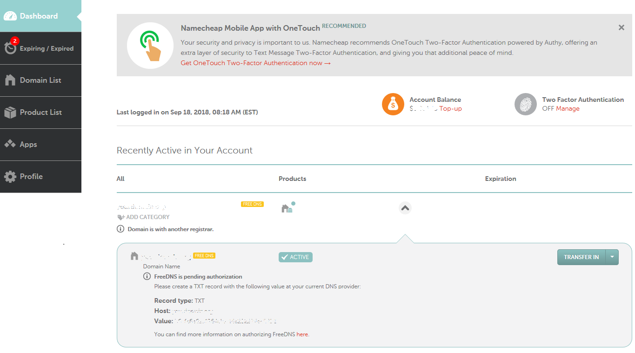The width and height of the screenshot is (635, 353).
Task: Click the FREE DNS badge in domain row
Action: [252, 204]
